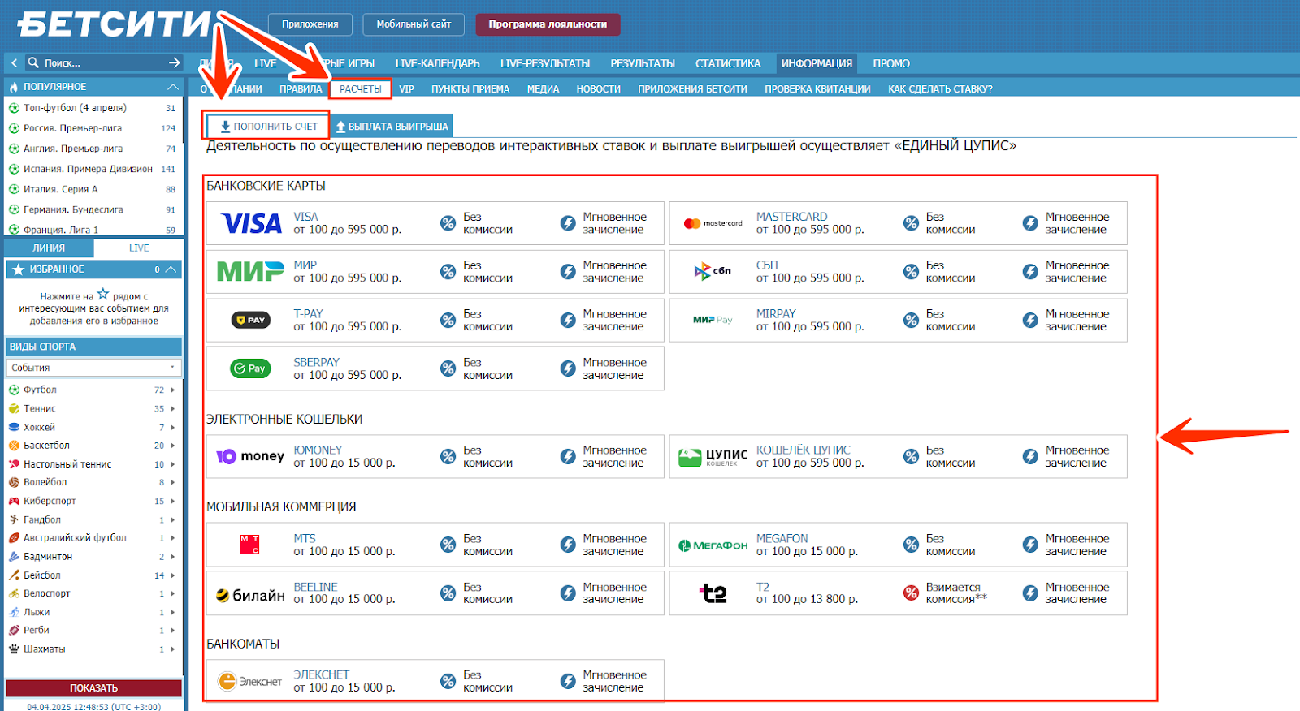This screenshot has height=711, width=1300.
Task: Open the События dropdown
Action: [x=93, y=368]
